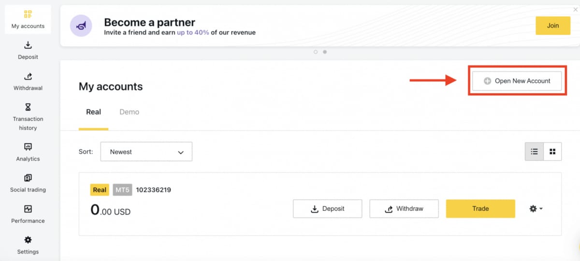Screen dimensions: 580x261
Task: Click the yellow Trade button
Action: pyautogui.click(x=480, y=209)
